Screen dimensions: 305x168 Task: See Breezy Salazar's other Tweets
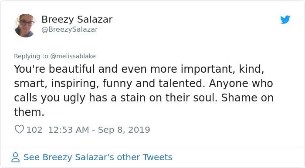click(x=98, y=157)
